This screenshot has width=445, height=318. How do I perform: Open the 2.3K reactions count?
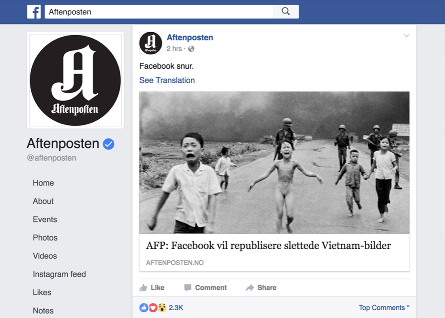(x=176, y=308)
